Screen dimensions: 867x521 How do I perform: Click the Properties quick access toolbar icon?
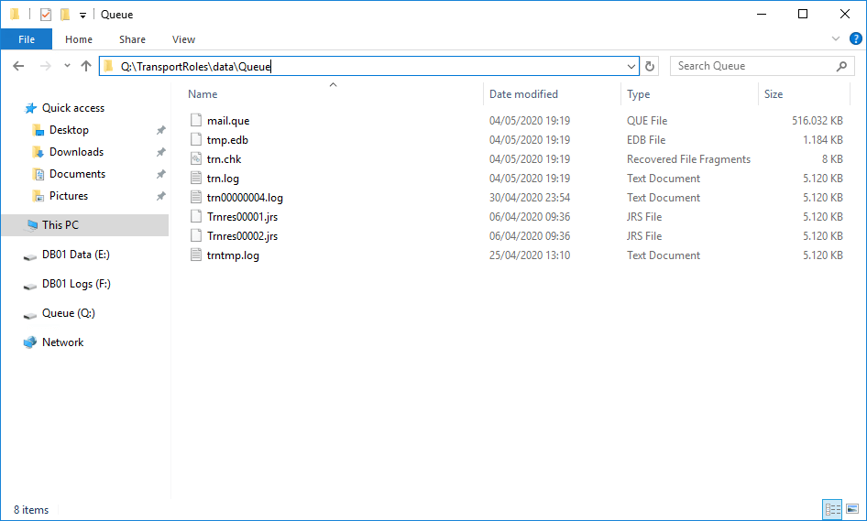[46, 15]
